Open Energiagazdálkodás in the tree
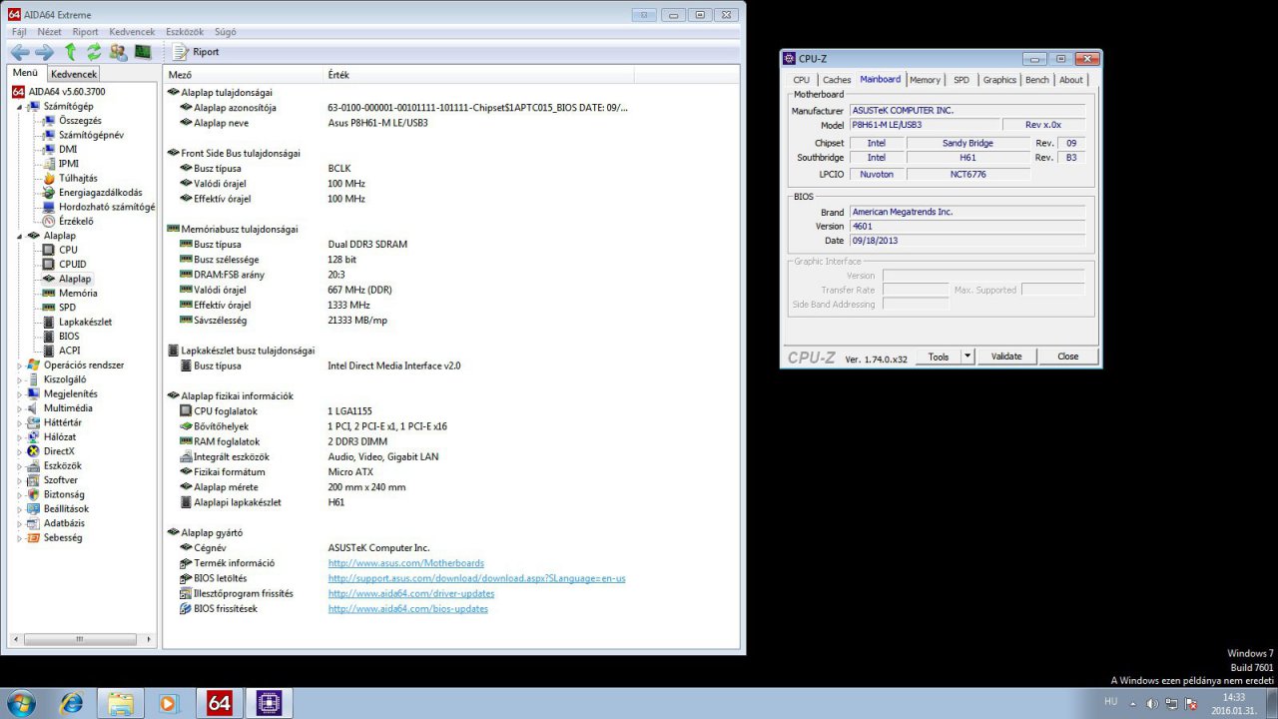 point(100,193)
